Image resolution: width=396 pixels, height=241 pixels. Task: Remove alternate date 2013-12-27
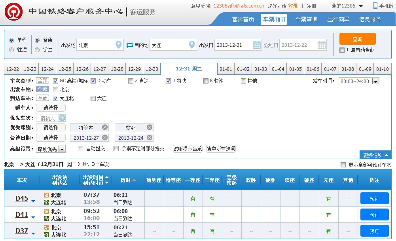point(104,138)
